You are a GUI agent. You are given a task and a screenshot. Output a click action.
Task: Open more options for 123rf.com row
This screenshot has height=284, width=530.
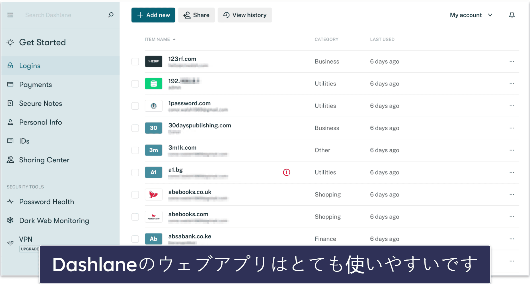pyautogui.click(x=512, y=62)
